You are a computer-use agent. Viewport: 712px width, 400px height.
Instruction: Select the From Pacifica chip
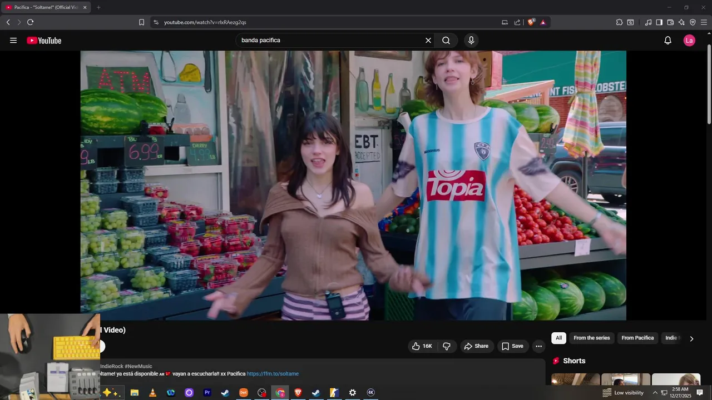637,338
